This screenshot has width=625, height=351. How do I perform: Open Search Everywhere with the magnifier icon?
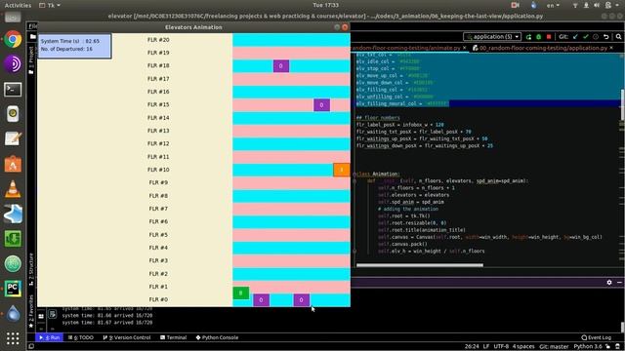(x=618, y=37)
